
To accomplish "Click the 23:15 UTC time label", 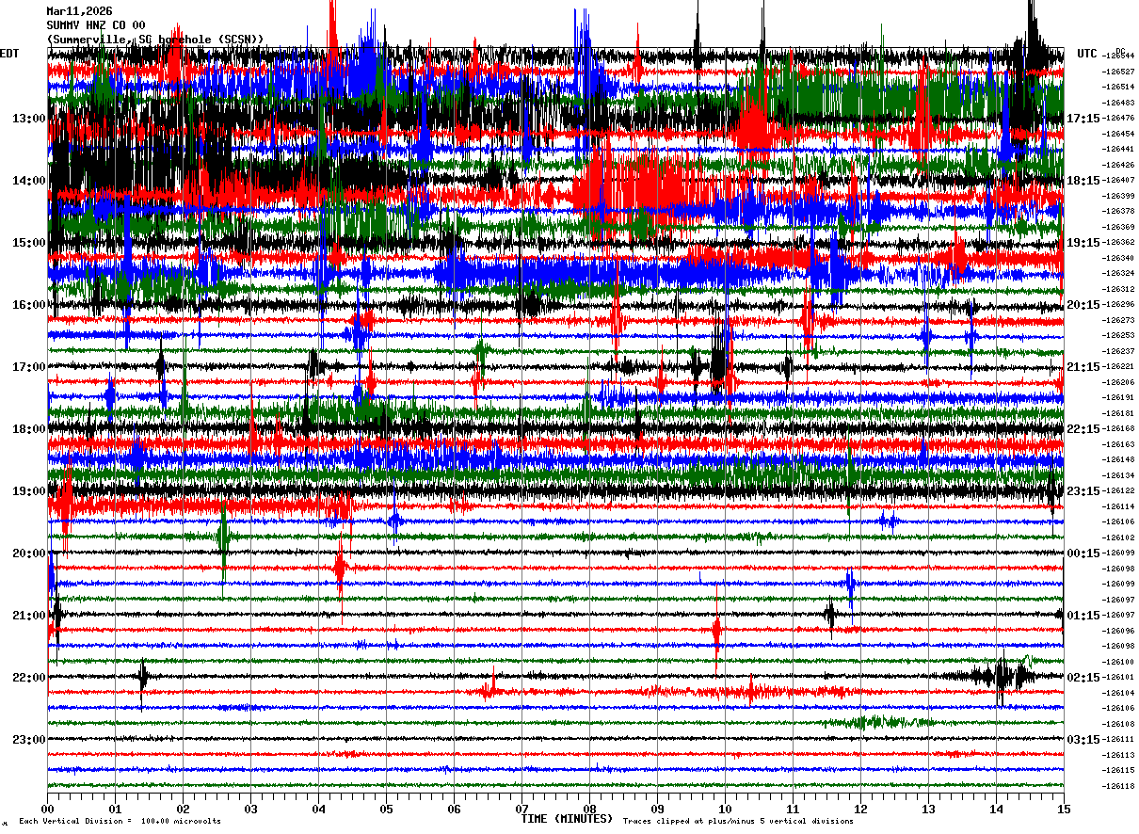I will (1083, 491).
